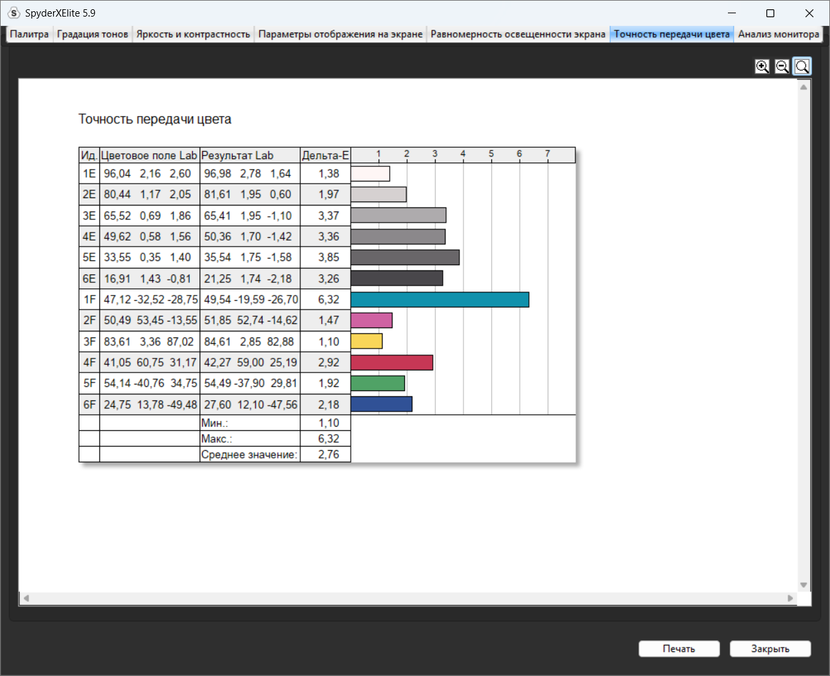Click the vertical scrollbar down arrow
This screenshot has height=676, width=830.
[x=803, y=585]
